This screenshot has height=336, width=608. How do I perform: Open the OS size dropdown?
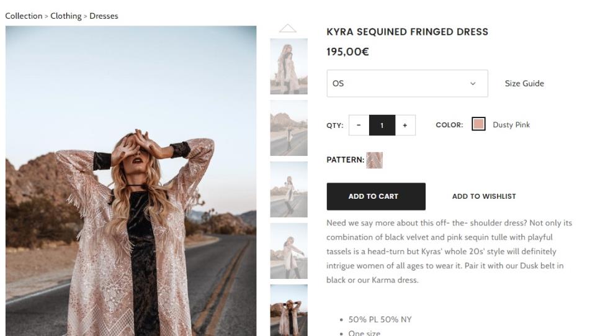[407, 83]
